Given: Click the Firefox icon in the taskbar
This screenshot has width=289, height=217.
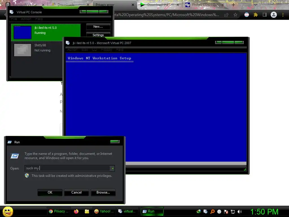Looking at the screenshot, I should click(x=76, y=211).
